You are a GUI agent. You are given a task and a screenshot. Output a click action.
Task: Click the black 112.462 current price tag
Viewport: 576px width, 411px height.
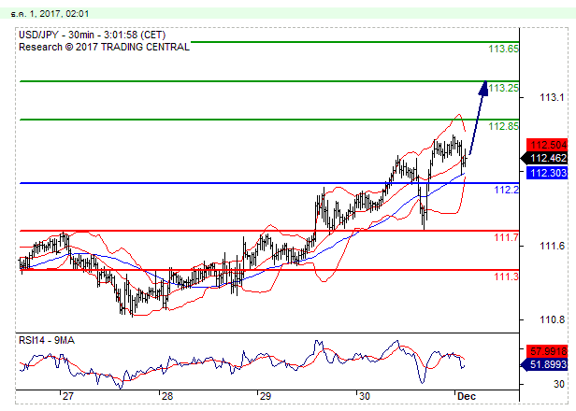[x=549, y=158]
